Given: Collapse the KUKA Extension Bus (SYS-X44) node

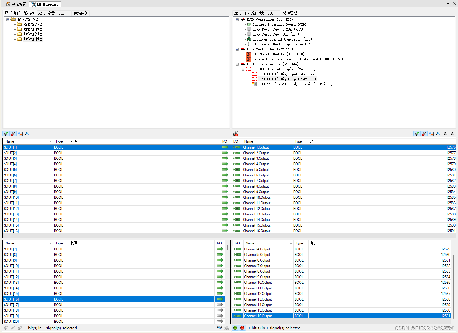Looking at the screenshot, I should click(x=237, y=64).
